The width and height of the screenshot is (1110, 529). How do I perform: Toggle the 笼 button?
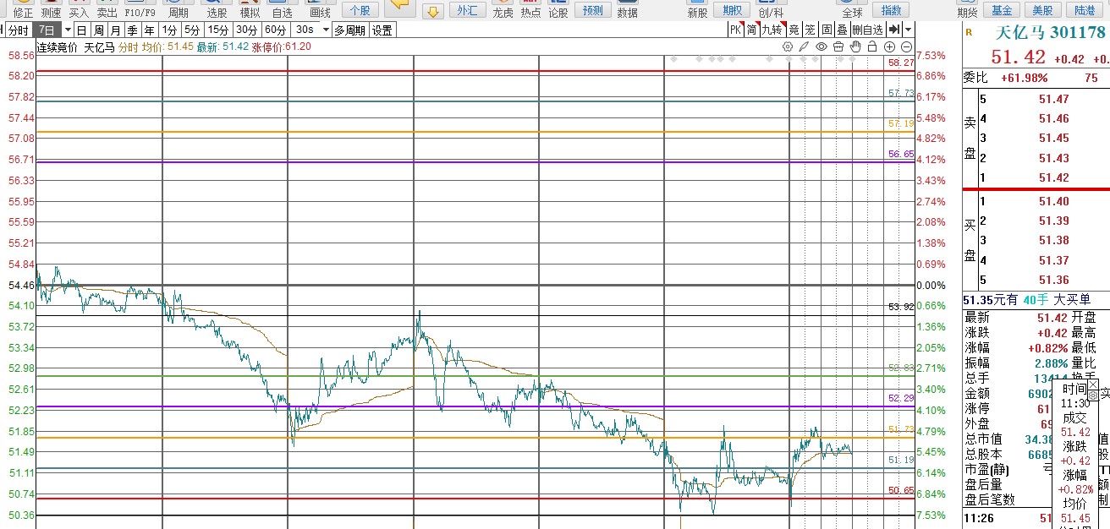tap(811, 30)
